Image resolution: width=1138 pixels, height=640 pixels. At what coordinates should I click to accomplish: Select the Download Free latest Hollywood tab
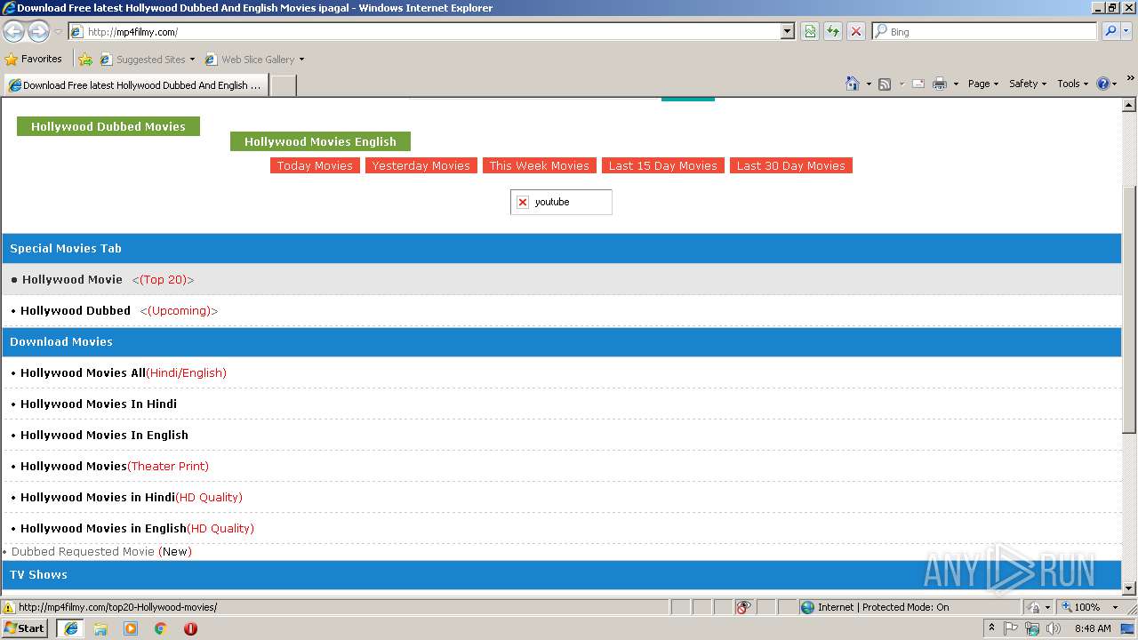point(135,85)
